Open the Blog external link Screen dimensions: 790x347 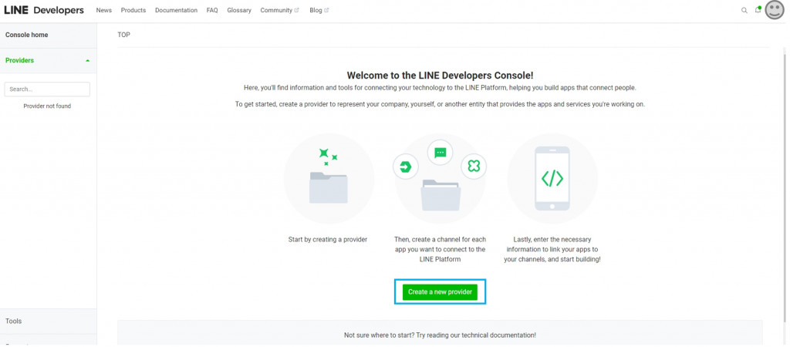click(319, 10)
